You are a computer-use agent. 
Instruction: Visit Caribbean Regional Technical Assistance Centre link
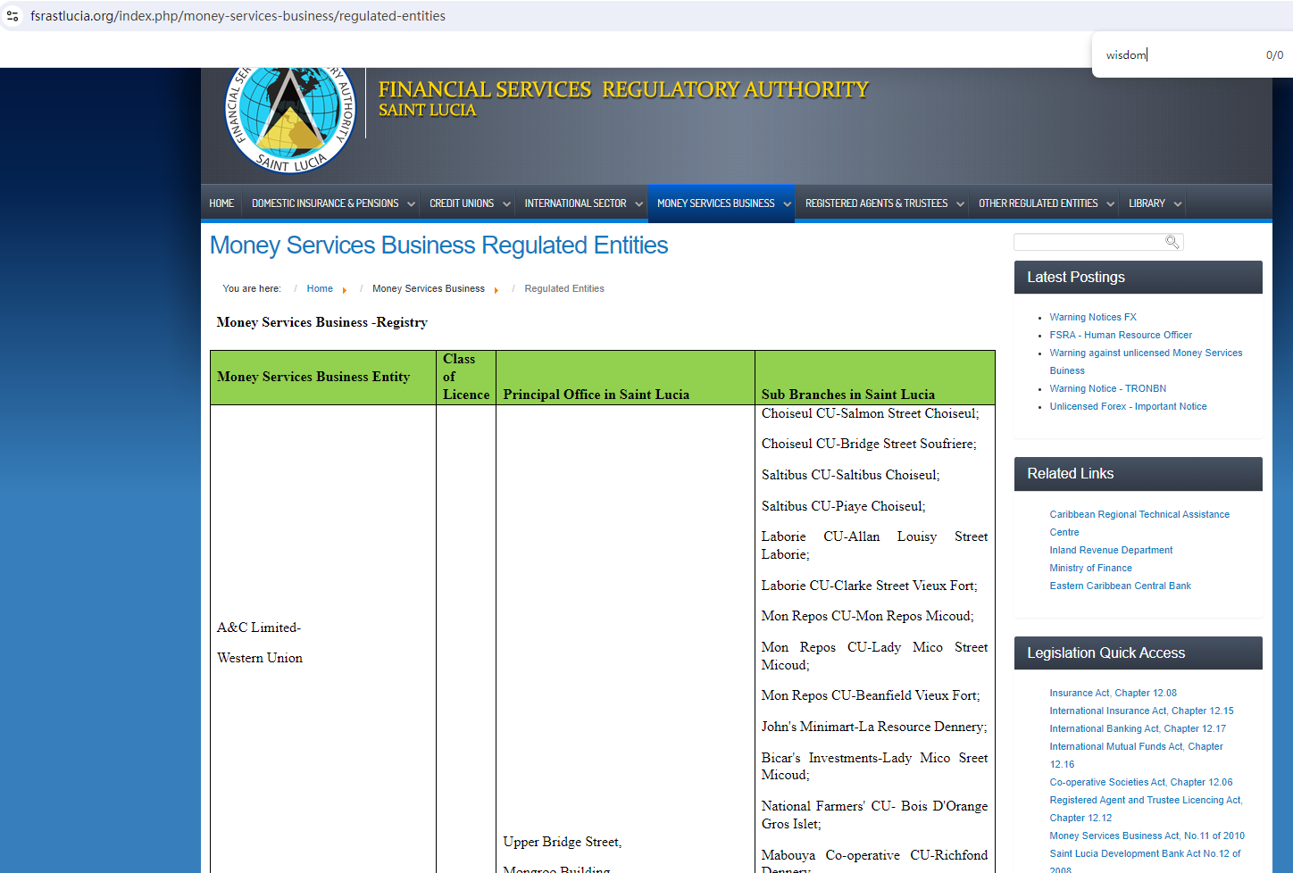pyautogui.click(x=1139, y=523)
